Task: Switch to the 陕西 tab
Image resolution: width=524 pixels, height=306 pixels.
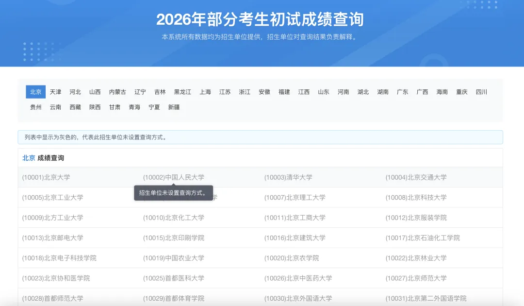Action: (x=95, y=107)
